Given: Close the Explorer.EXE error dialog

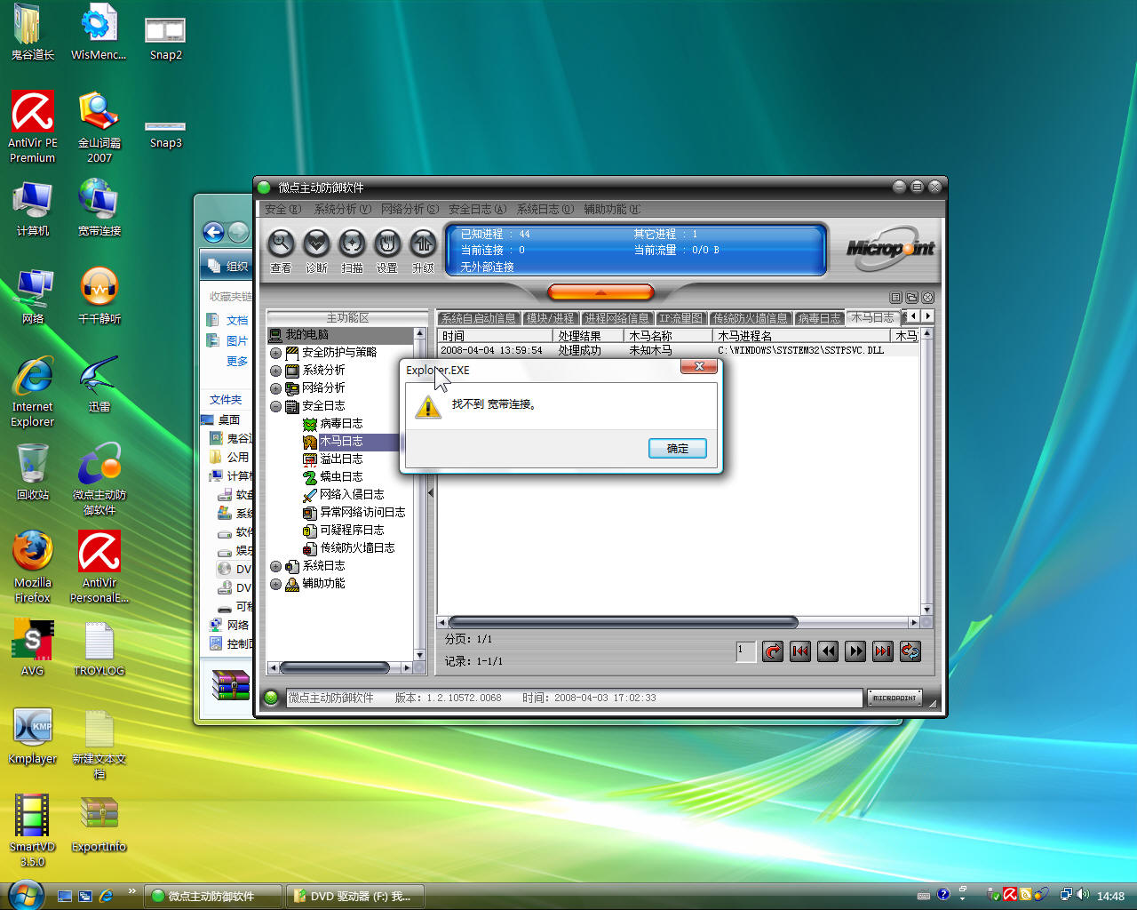Looking at the screenshot, I should (699, 366).
